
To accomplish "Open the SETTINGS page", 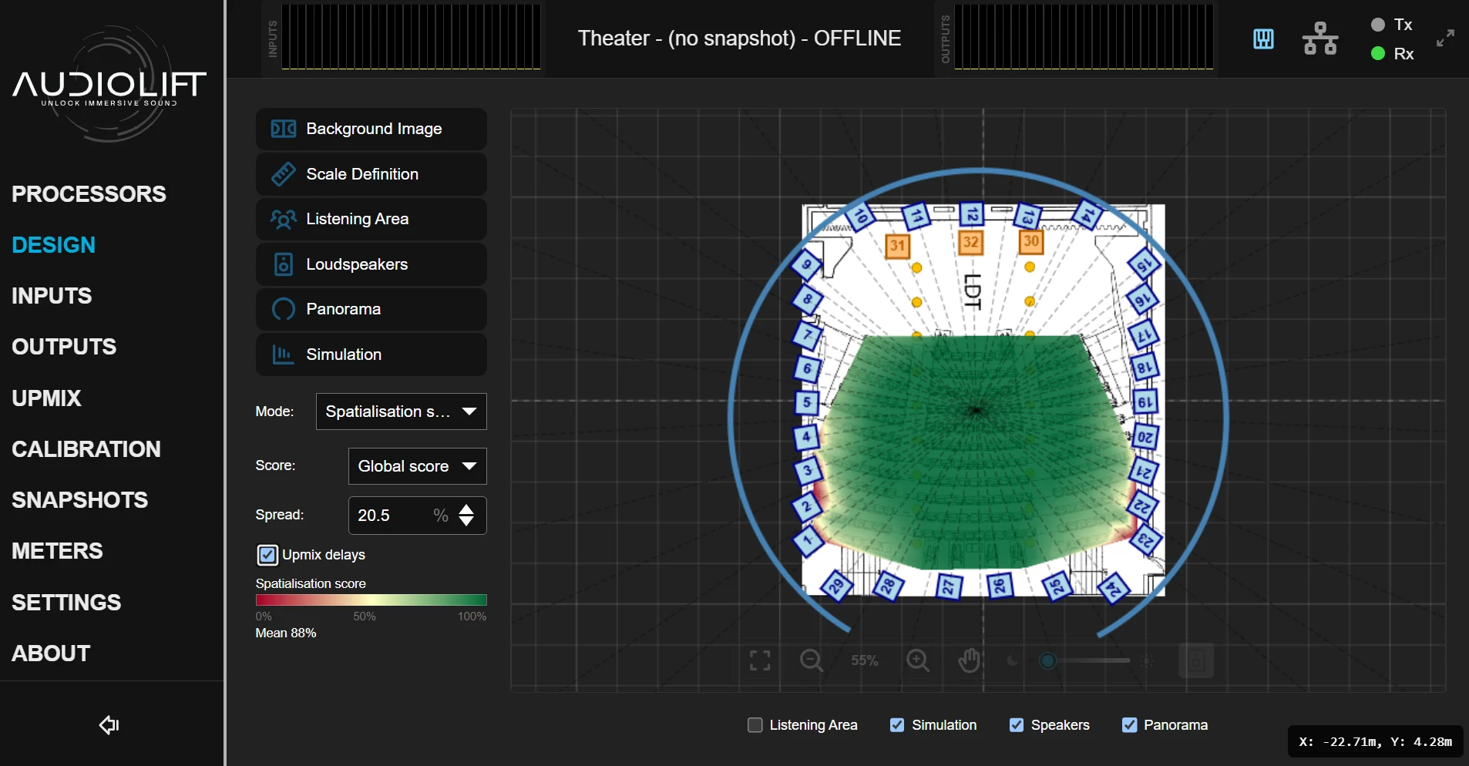I will tap(66, 603).
